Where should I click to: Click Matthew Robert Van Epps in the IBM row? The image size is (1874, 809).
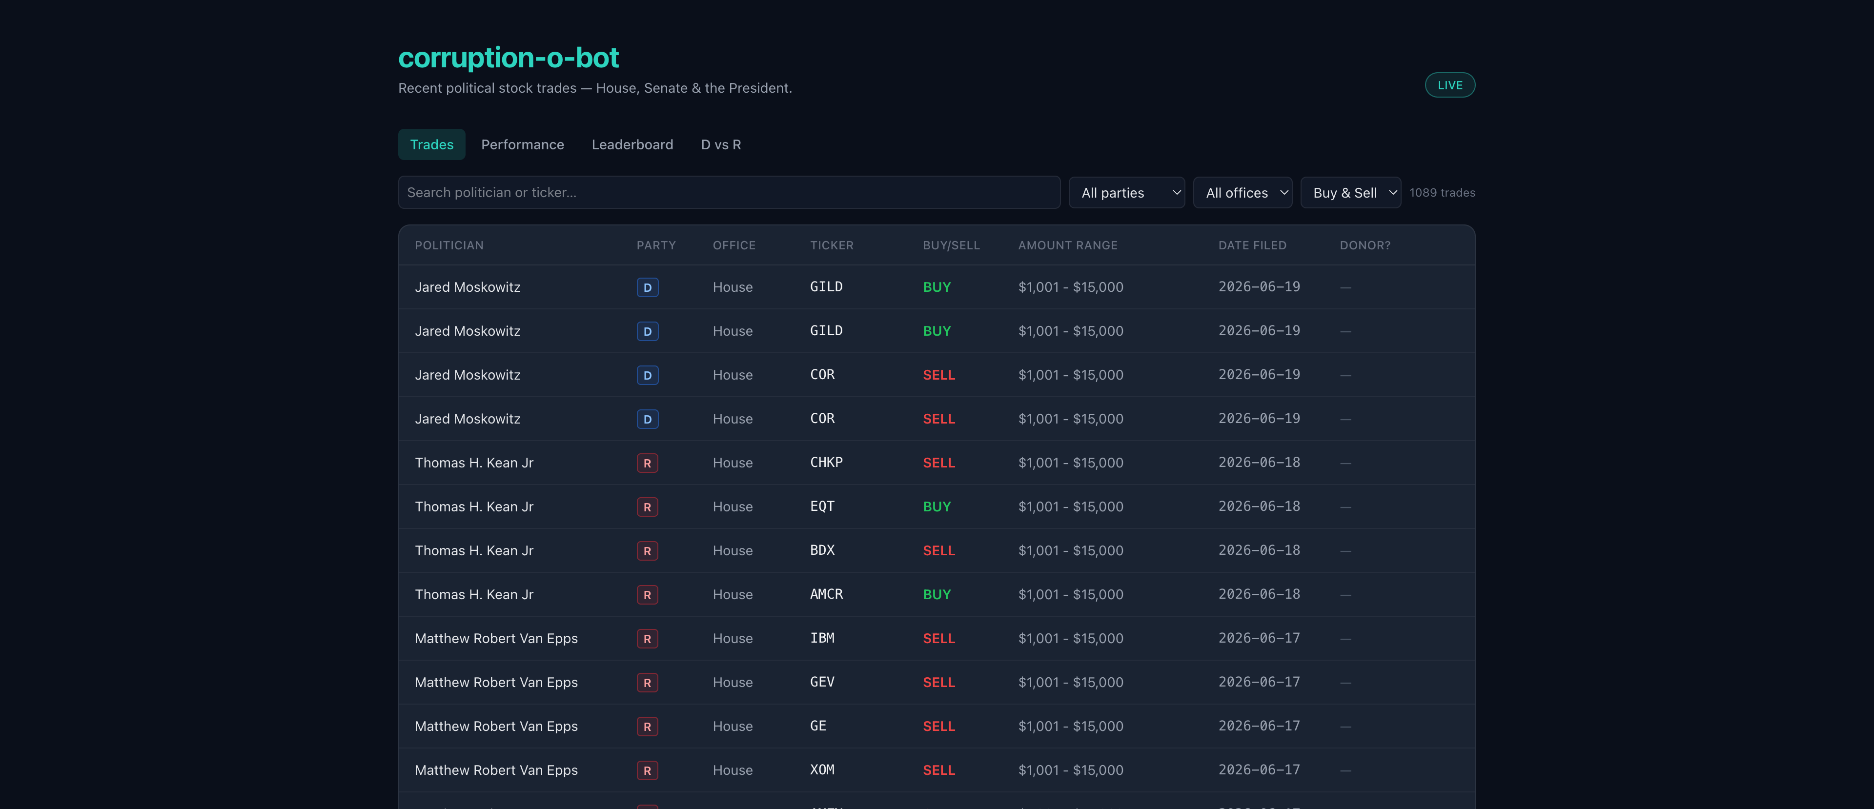496,638
